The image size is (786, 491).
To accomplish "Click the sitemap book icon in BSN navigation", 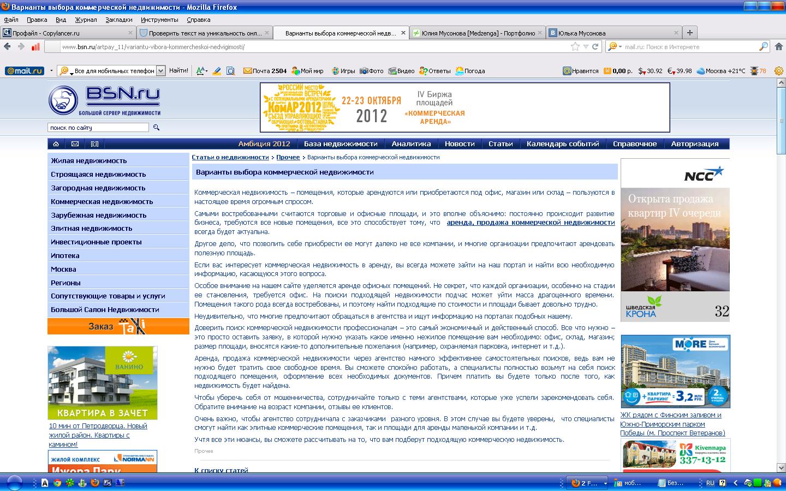I will 94,144.
